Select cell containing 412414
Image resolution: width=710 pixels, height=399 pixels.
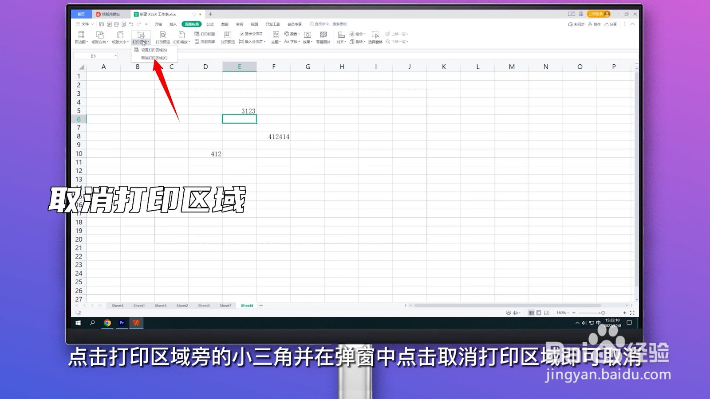[273, 137]
